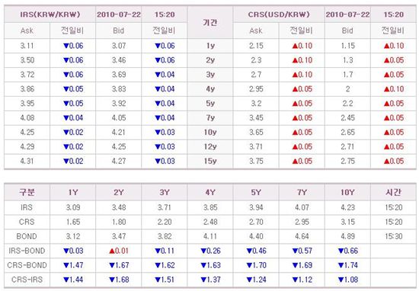419x291 pixels.
Task: Click the 시간 column header
Action: (x=393, y=192)
